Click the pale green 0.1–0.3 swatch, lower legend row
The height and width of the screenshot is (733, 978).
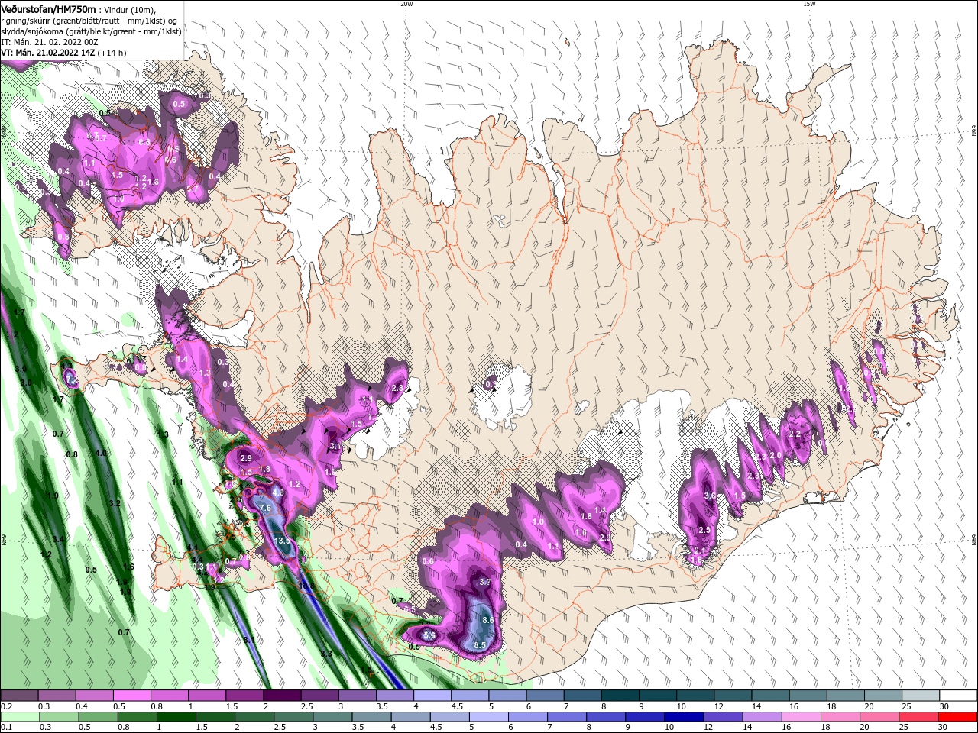coord(20,717)
